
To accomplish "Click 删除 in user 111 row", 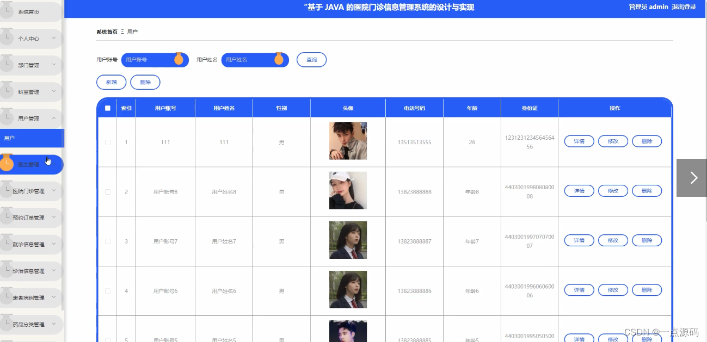I will tap(647, 141).
